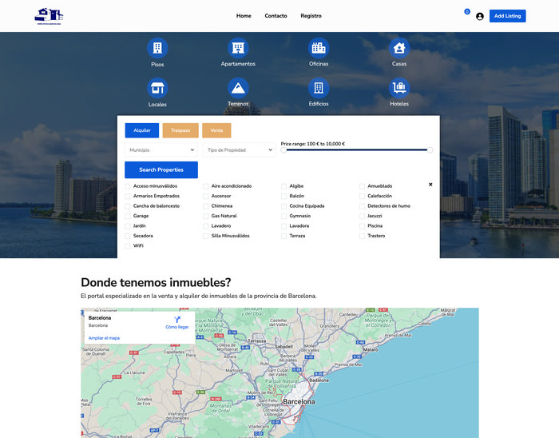Image resolution: width=559 pixels, height=438 pixels.
Task: Close the amenities filter list
Action: pos(430,185)
